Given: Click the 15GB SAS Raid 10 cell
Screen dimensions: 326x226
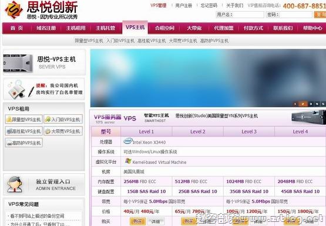Looking at the screenshot, I should tap(146, 191).
